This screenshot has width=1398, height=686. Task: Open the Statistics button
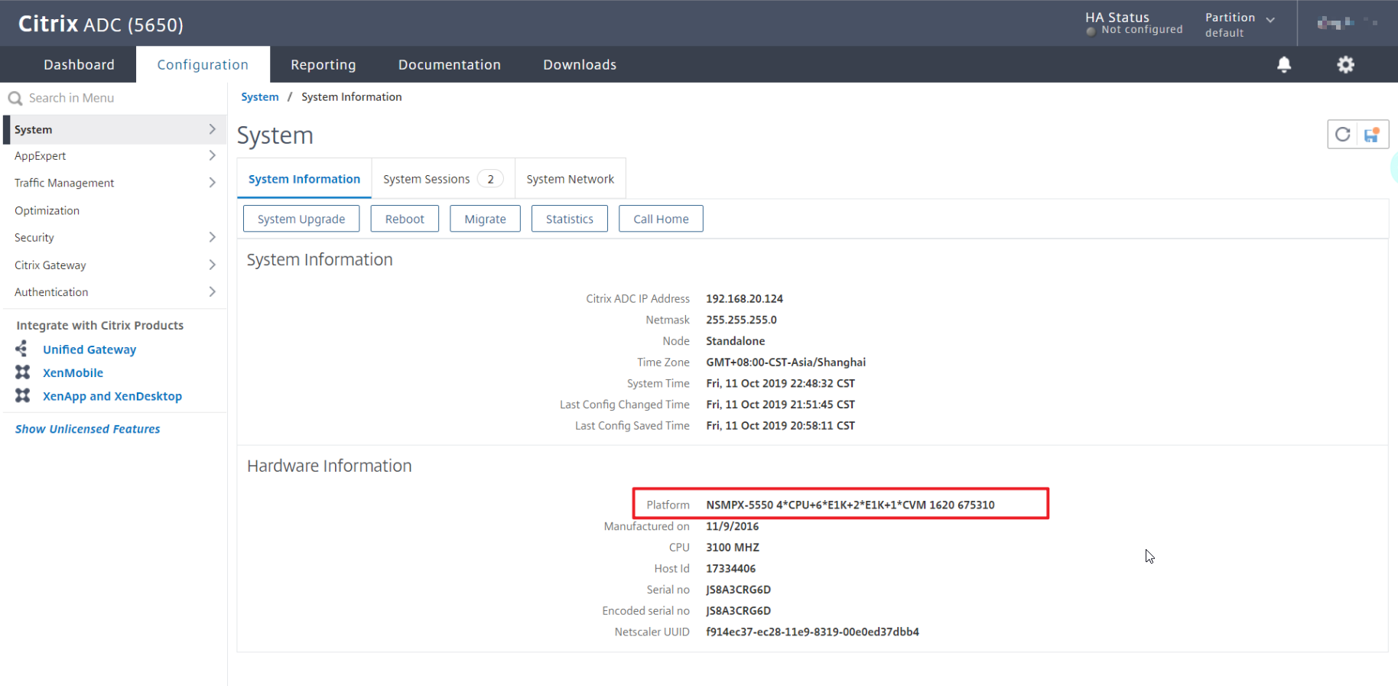tap(570, 219)
